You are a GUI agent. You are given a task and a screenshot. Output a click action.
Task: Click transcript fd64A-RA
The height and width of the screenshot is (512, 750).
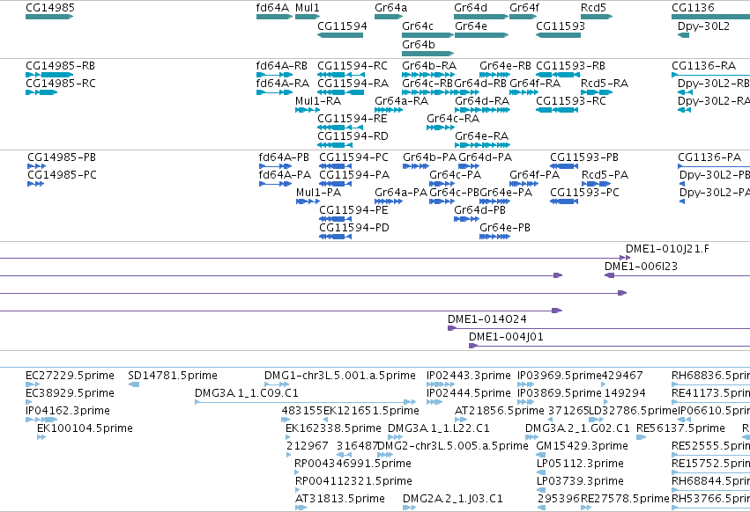[275, 92]
